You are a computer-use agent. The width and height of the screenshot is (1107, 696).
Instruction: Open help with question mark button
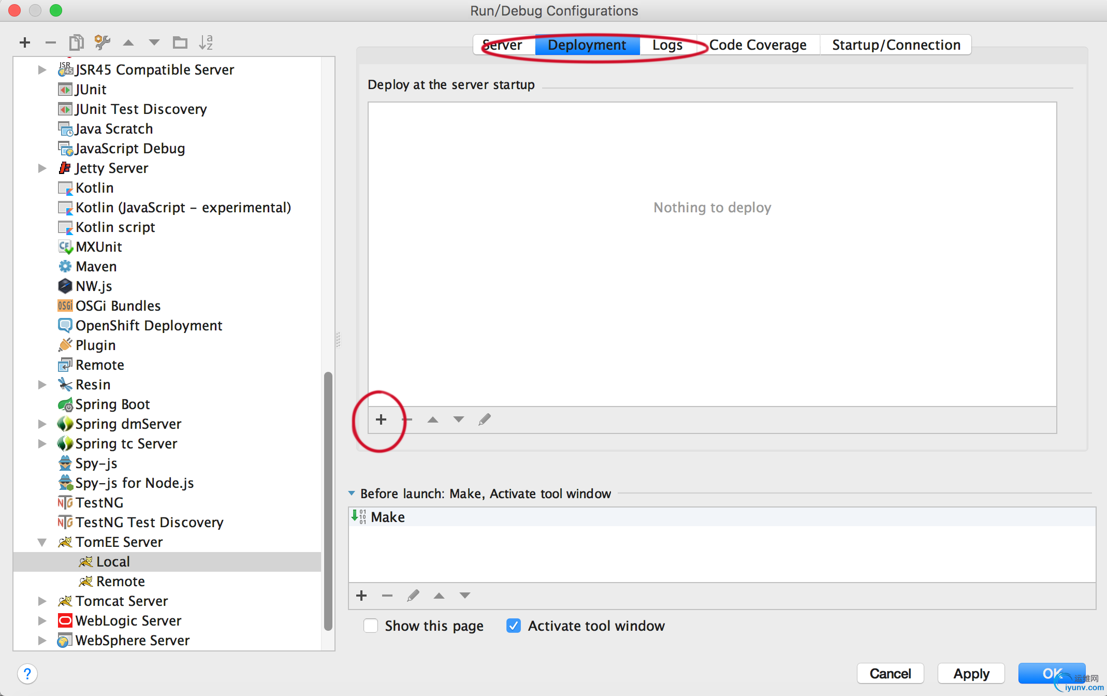pos(27,674)
